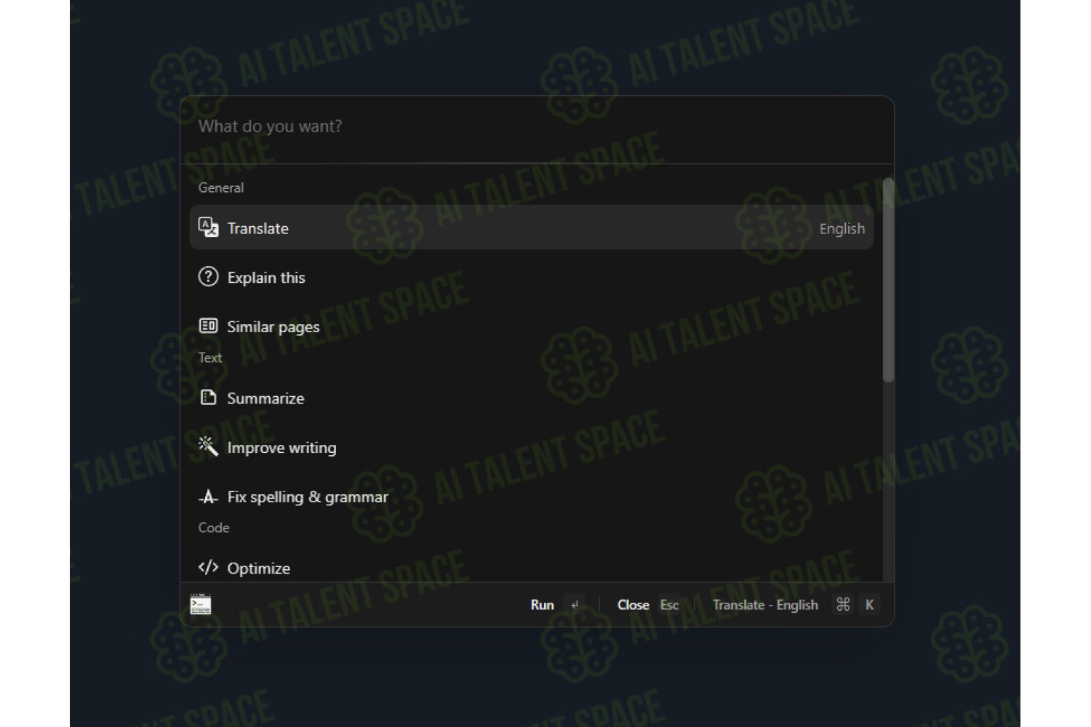The image size is (1091, 727).
Task: Select the Summarize command
Action: (532, 398)
